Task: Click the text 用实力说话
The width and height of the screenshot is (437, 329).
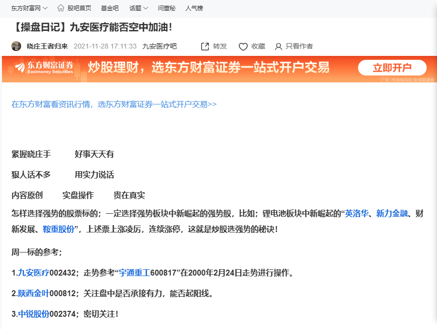Action: (94, 175)
